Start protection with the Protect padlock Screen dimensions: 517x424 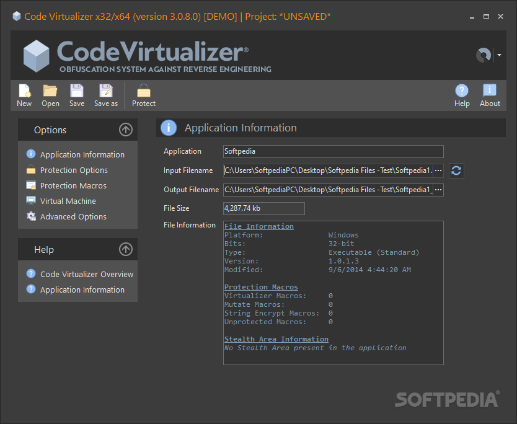pyautogui.click(x=144, y=95)
